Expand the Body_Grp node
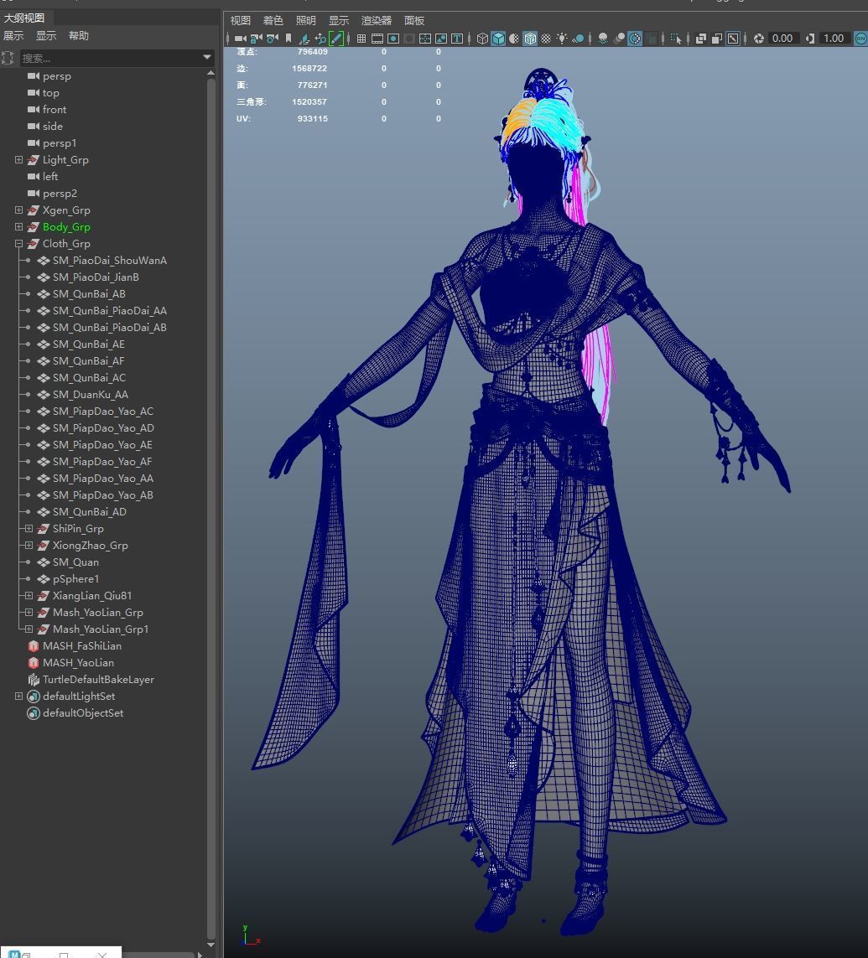 [19, 226]
